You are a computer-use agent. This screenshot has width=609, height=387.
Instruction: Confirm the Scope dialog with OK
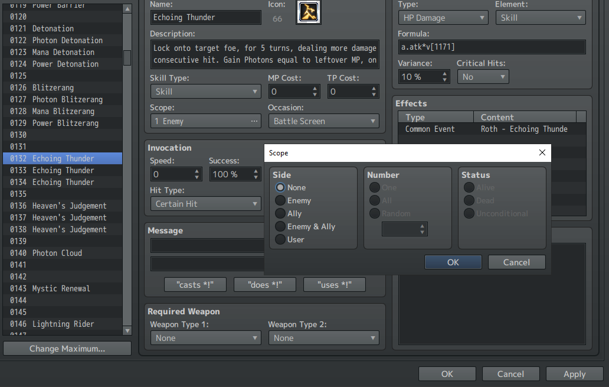(453, 262)
